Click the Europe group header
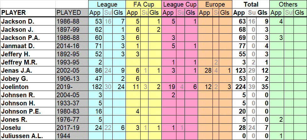307x140 pixels. [x=215, y=4]
